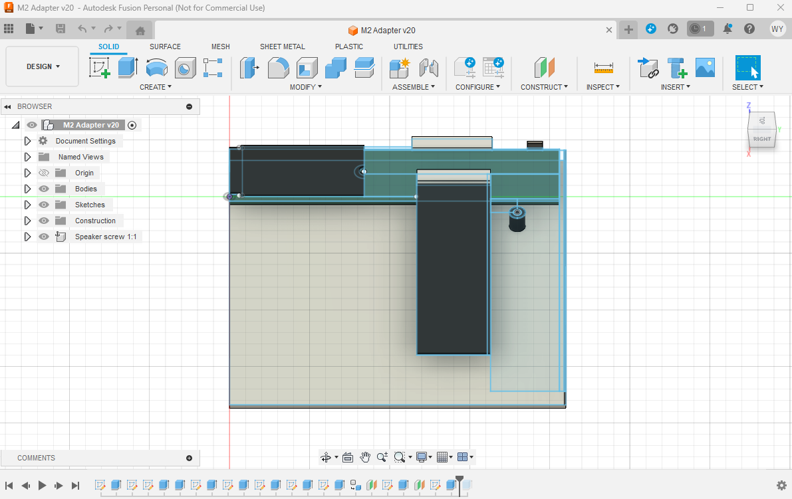The height and width of the screenshot is (499, 792).
Task: Open the CONSTRUCT menu label
Action: 544,87
